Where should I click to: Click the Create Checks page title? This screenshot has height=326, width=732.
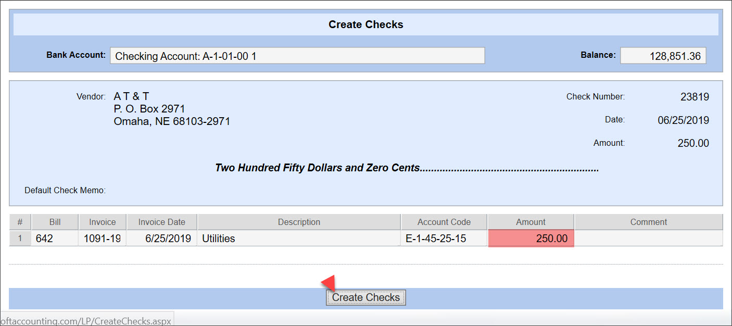click(x=365, y=24)
